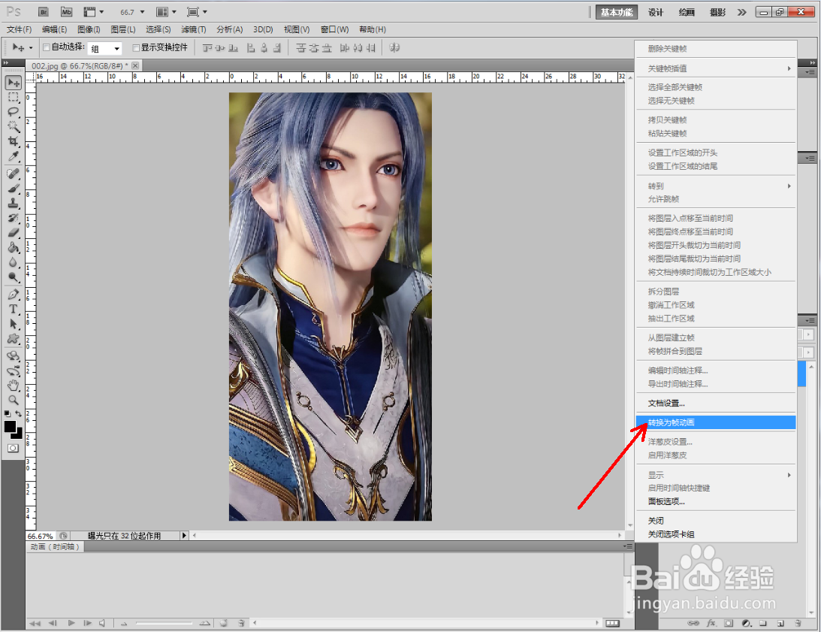Select the Horizontal Type tool
Screen dimensions: 821x632
(x=13, y=309)
